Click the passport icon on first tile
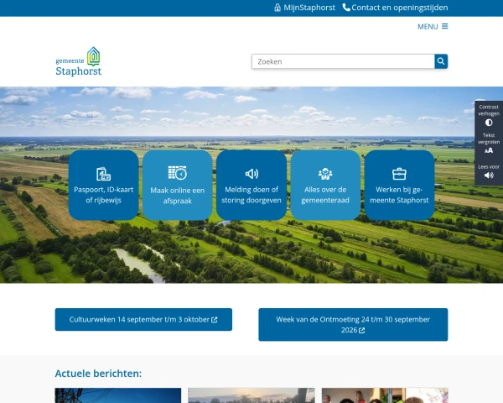 pos(103,174)
